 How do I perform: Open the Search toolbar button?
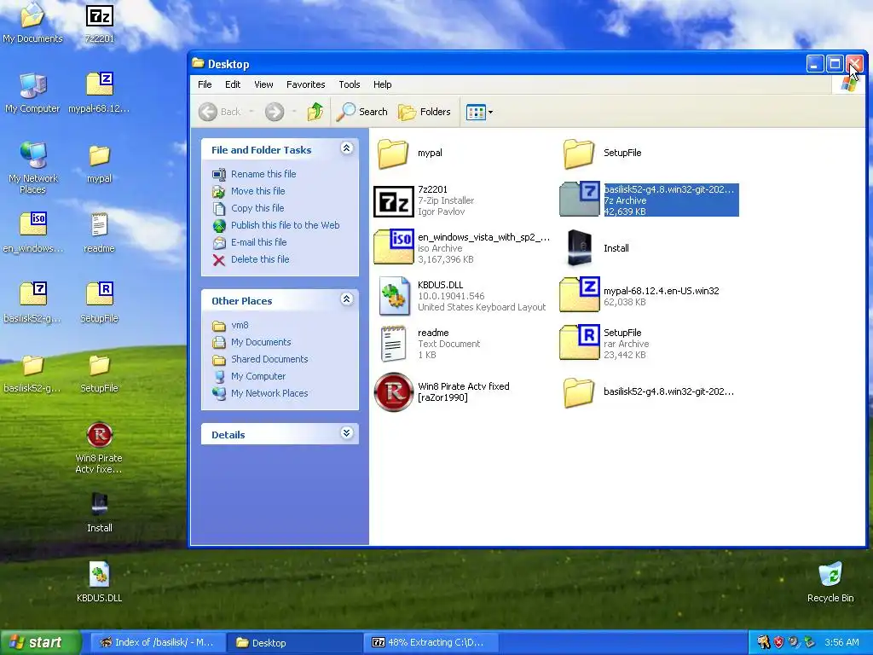click(x=362, y=112)
